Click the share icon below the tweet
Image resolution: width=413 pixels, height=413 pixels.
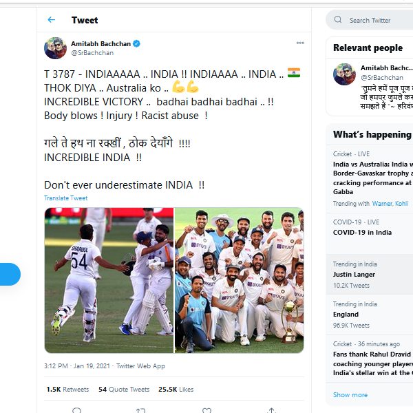[272, 410]
